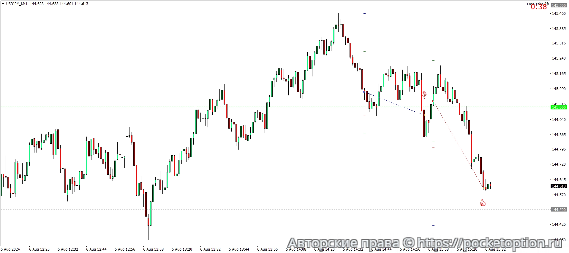Select the grey 144.500 level label
569x253 pixels.
pos(559,209)
